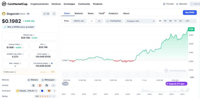Switch to the Markets tab
This screenshot has width=200, height=98.
point(79,13)
